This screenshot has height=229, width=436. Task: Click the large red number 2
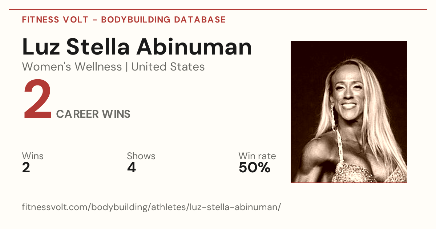click(x=37, y=100)
